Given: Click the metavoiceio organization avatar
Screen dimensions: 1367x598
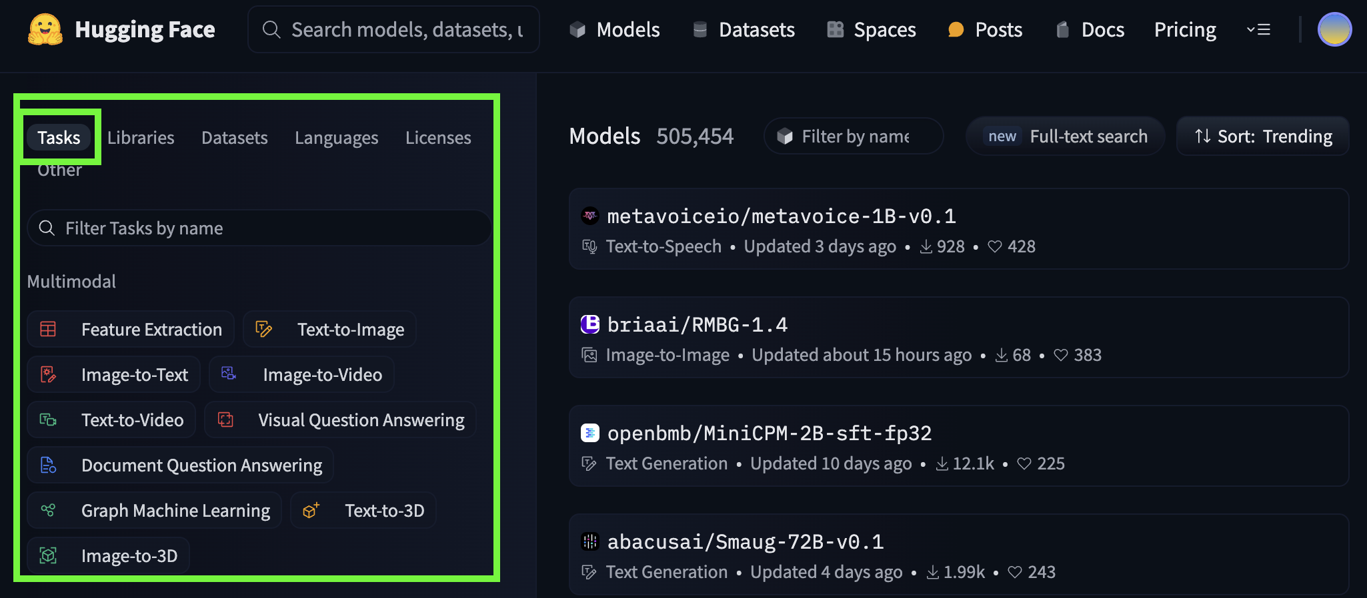Looking at the screenshot, I should click(x=590, y=215).
